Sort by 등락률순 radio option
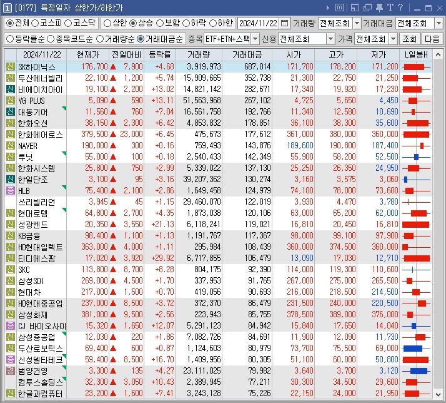Screen dimensions: 446x403 pyautogui.click(x=10, y=39)
